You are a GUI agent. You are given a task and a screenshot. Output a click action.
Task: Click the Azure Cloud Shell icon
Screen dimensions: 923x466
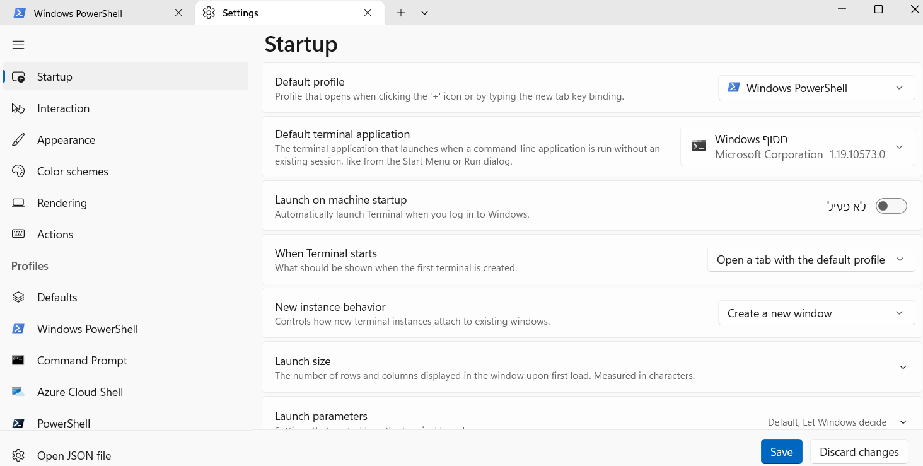(18, 392)
